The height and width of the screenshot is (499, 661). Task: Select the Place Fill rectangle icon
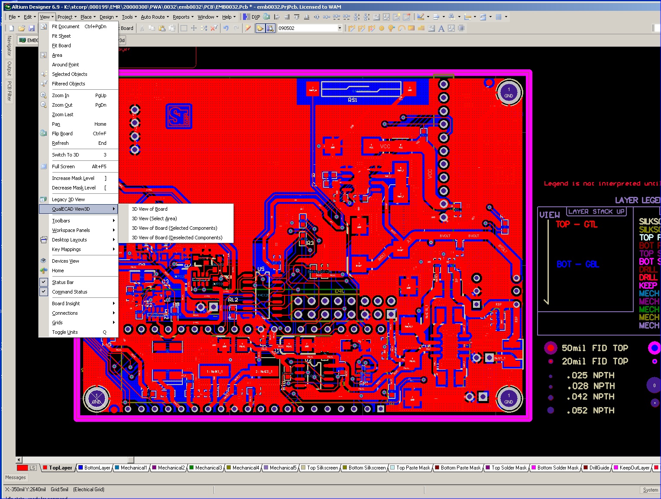click(412, 28)
